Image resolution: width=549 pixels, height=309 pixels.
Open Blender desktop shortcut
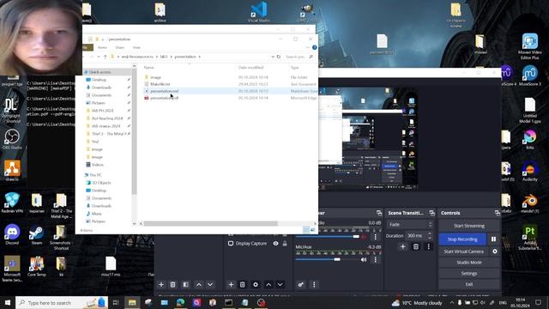coord(530,203)
